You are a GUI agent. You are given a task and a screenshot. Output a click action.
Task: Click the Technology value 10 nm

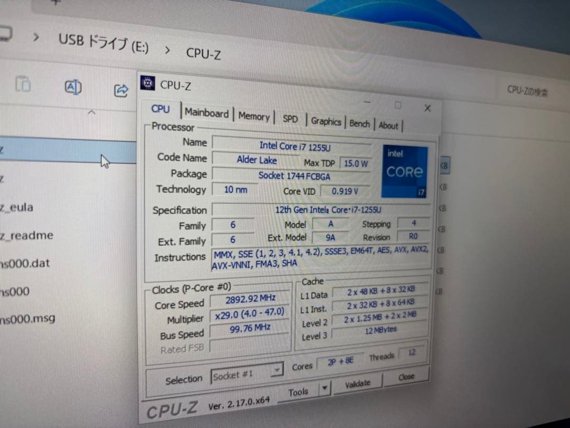[235, 189]
